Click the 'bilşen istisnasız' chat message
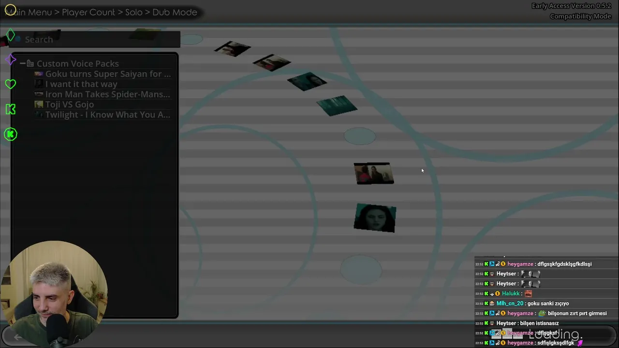 coord(539,323)
